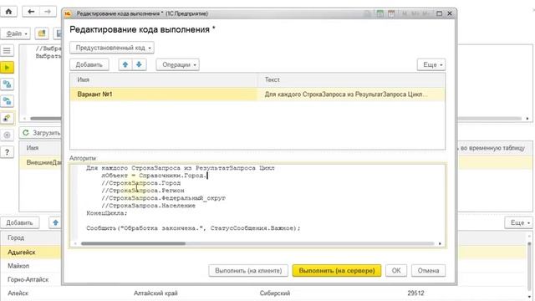Click the 29512 population value
Viewport: 535px width, 301px height.
[x=415, y=293]
